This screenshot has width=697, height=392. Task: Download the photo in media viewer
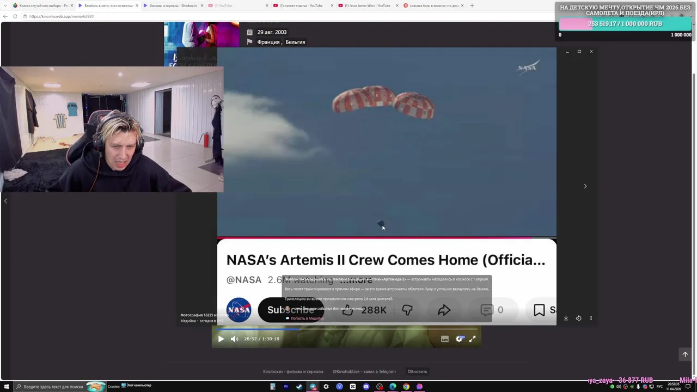pos(566,318)
